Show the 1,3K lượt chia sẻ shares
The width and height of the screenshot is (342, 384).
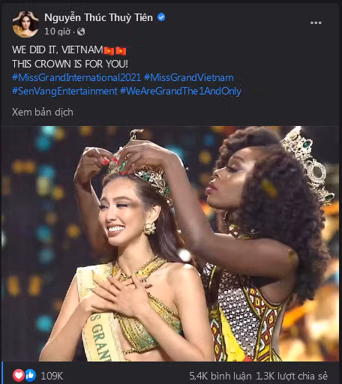point(292,376)
